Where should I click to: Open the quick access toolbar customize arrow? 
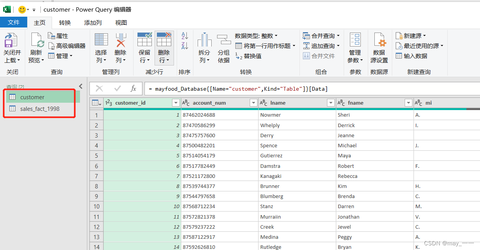point(34,10)
